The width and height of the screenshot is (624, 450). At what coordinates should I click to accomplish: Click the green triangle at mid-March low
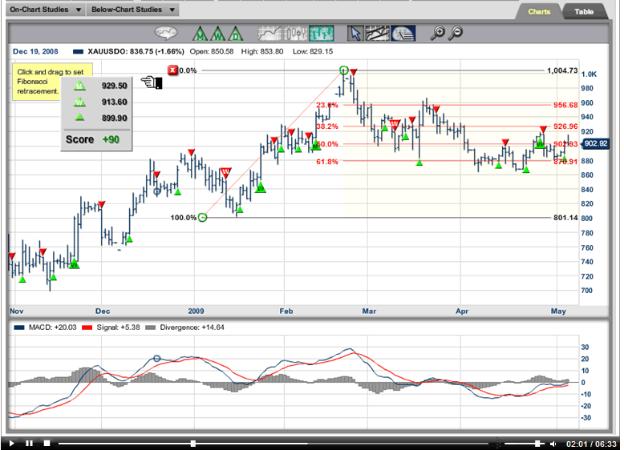click(419, 163)
